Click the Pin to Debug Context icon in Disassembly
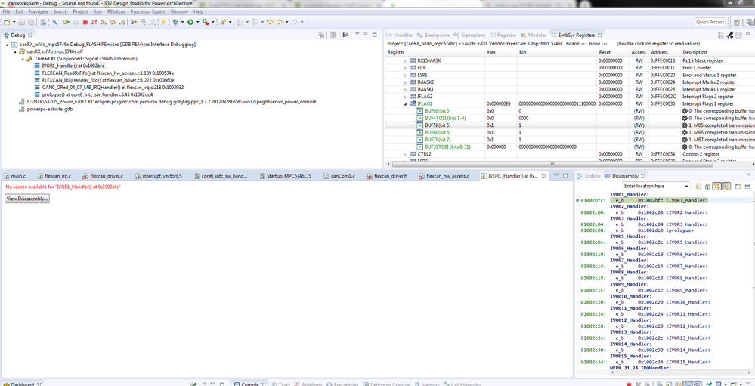755x386 pixels. (x=747, y=186)
